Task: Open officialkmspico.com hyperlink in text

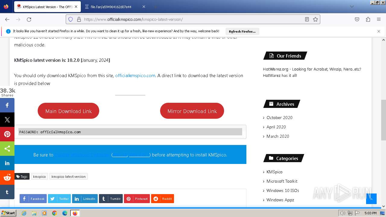Action: tap(135, 76)
